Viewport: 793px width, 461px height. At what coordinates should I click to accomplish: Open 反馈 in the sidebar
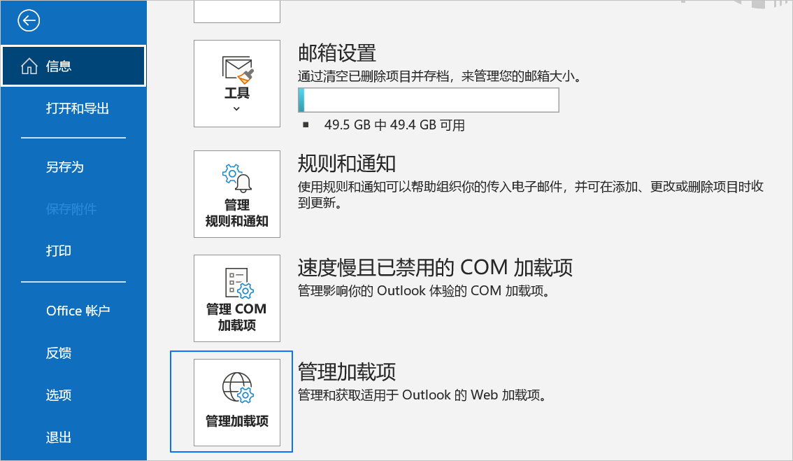(59, 353)
